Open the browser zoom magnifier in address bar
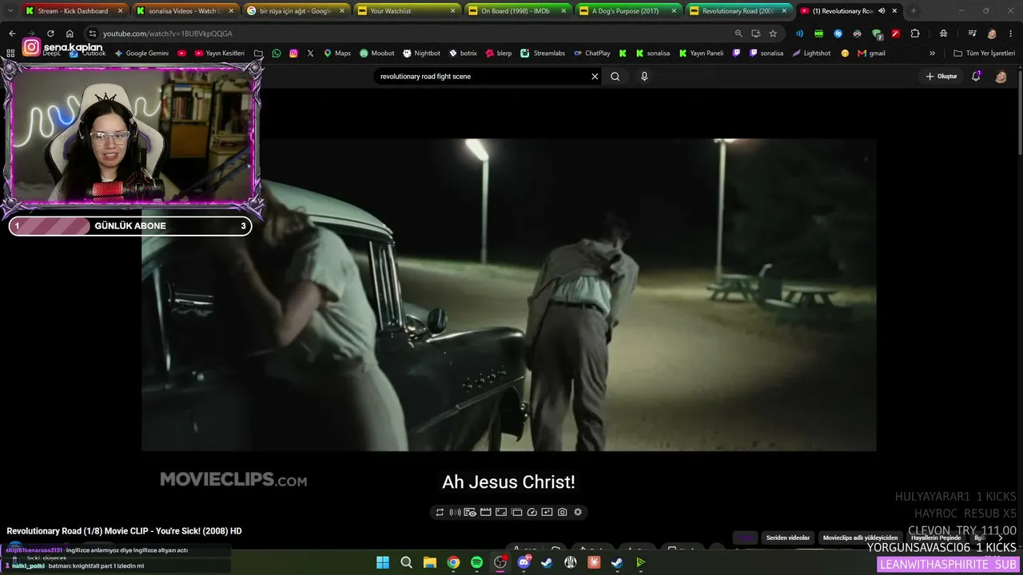The width and height of the screenshot is (1023, 575). tap(738, 34)
